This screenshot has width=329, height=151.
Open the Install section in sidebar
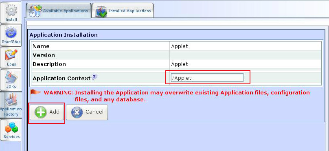[x=11, y=13]
